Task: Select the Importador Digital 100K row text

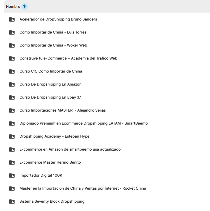Action: [x=41, y=175]
